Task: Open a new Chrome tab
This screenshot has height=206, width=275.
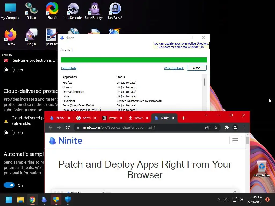Action: (x=183, y=118)
